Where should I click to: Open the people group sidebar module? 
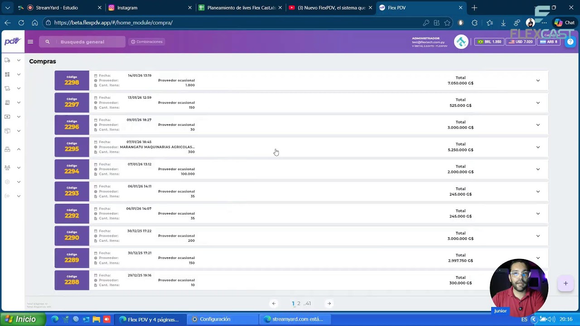[x=7, y=168]
